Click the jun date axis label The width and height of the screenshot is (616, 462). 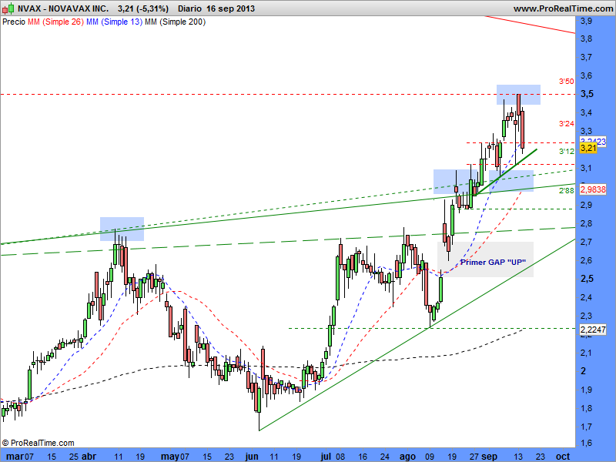click(x=252, y=457)
